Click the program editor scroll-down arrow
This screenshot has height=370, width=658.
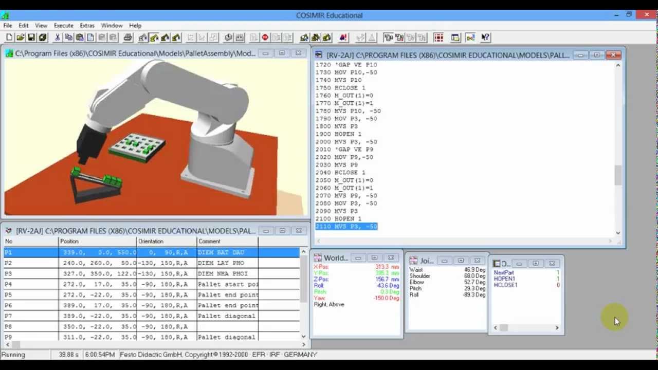point(618,233)
